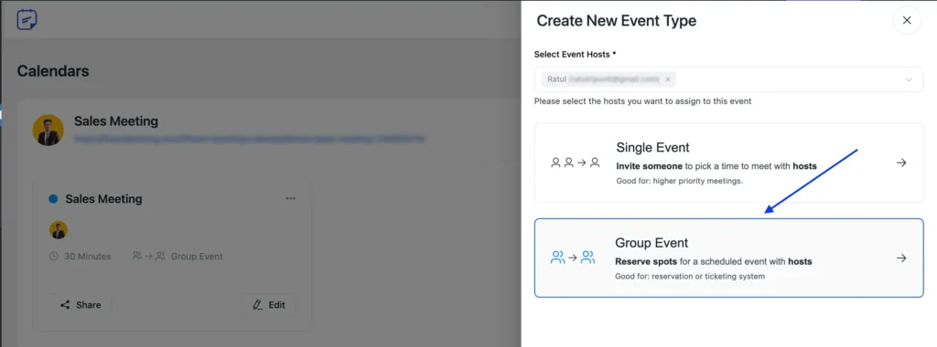
Task: Open the blurred Sales Meeting calendar link
Action: pyautogui.click(x=249, y=139)
